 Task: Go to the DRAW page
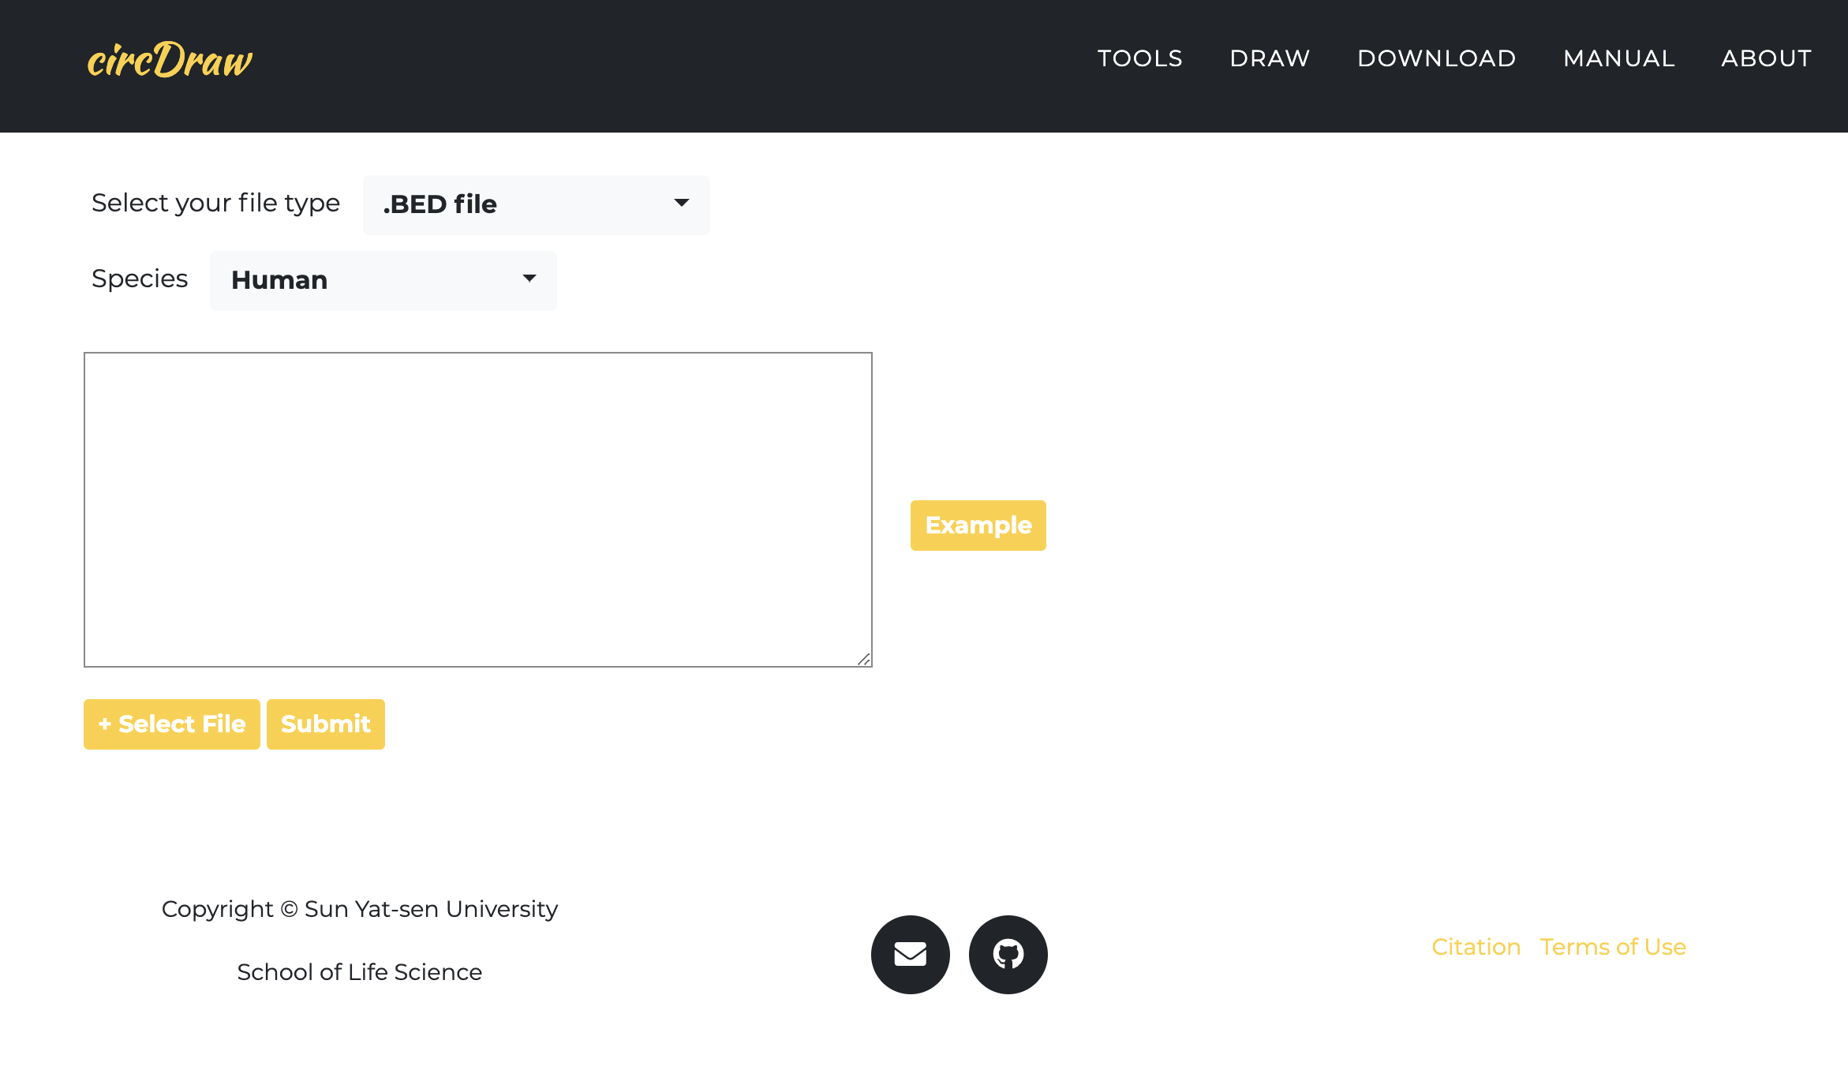pyautogui.click(x=1270, y=58)
